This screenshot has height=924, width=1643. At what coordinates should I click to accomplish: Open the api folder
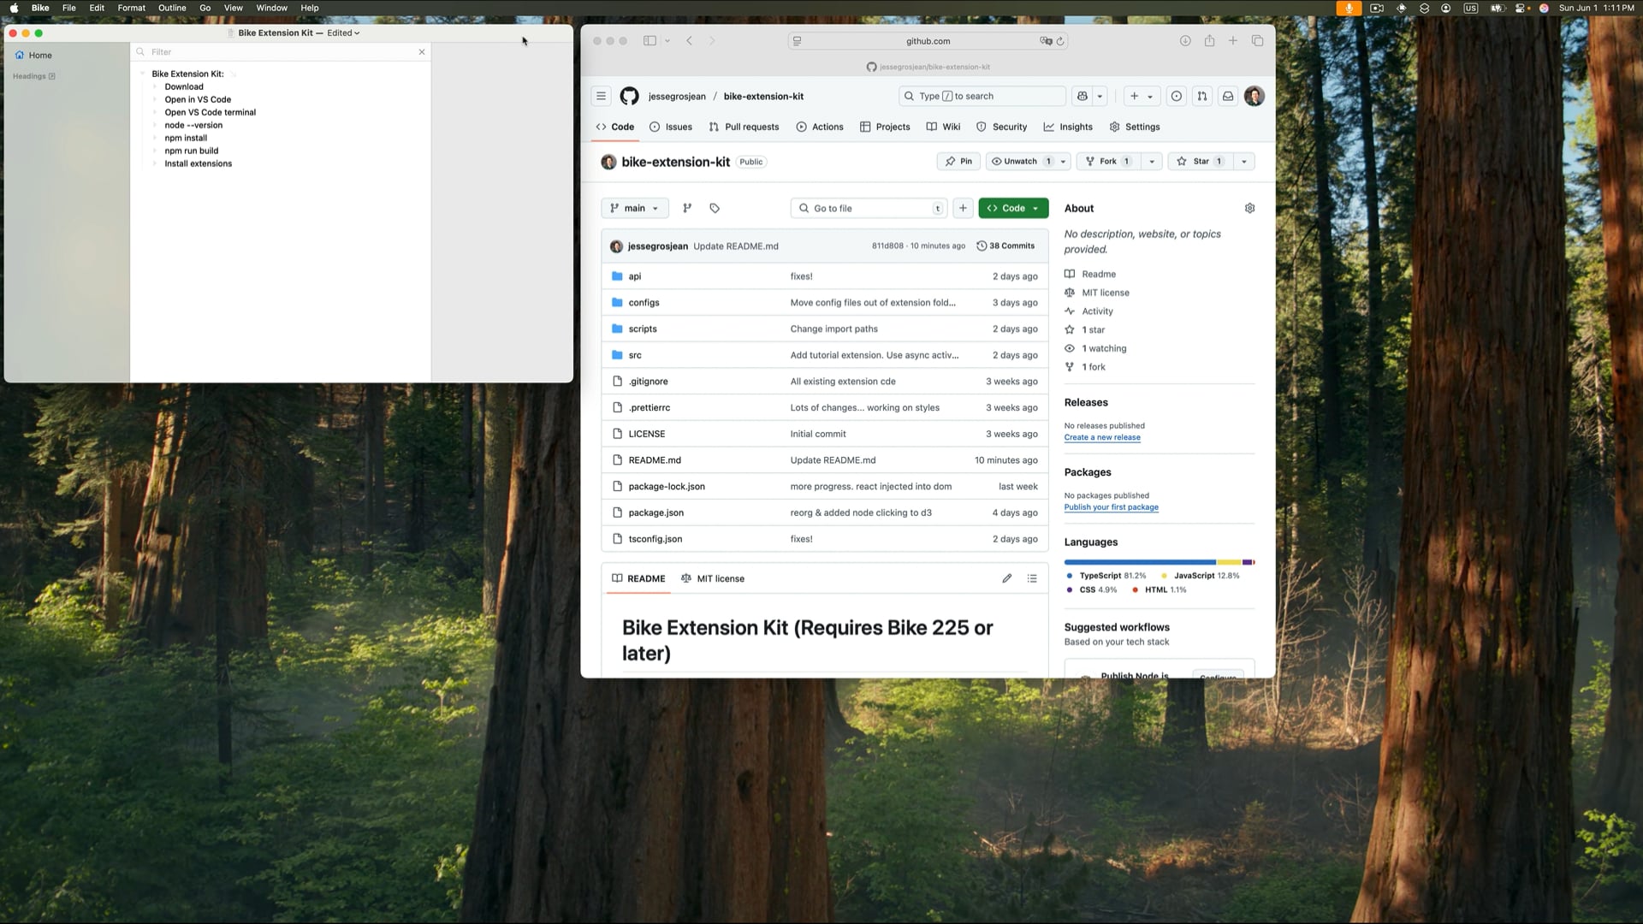(635, 276)
